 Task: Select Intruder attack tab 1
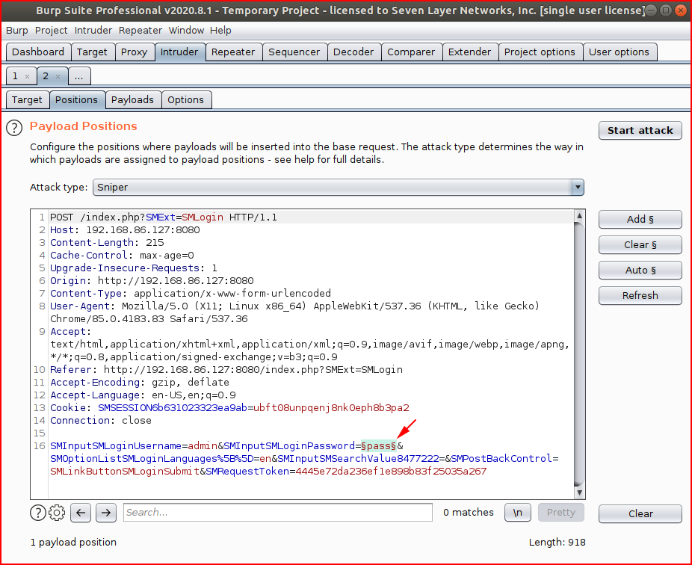(x=16, y=76)
